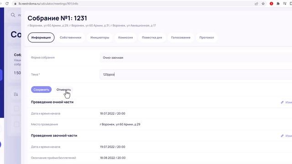Screen dimensions: 292x164
Task: Switch to the Инициаторы tab
Action: [99, 37]
